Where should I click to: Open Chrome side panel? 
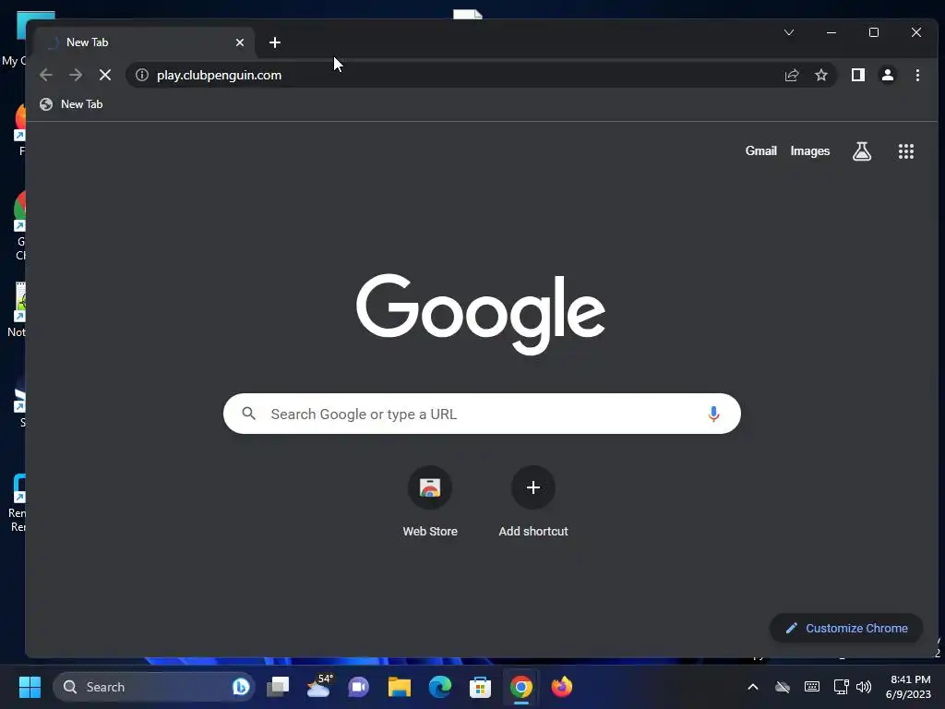[x=857, y=75]
